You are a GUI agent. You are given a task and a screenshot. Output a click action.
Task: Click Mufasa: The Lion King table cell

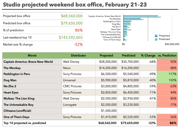pos(32,98)
